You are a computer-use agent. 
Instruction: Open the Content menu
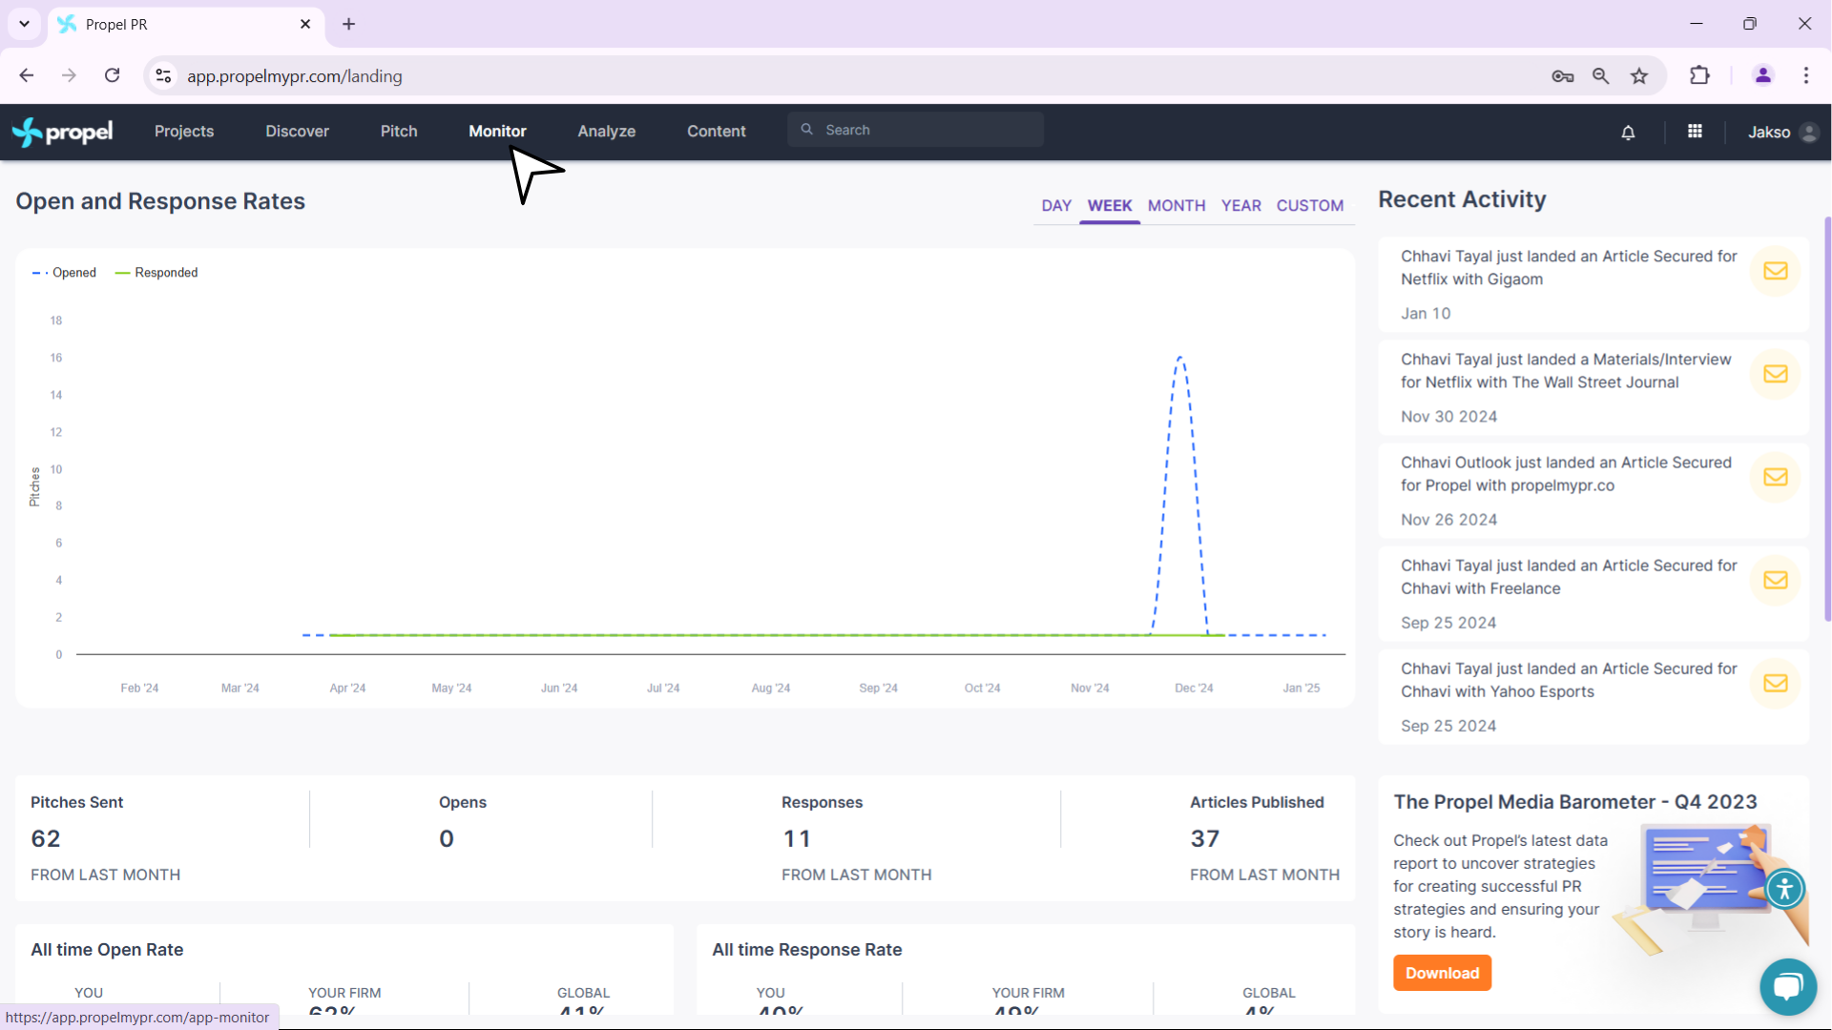coord(716,132)
